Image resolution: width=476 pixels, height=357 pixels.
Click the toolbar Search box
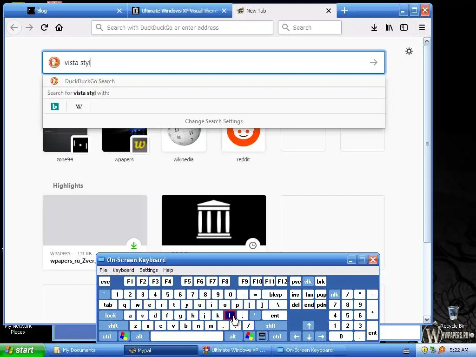(310, 27)
